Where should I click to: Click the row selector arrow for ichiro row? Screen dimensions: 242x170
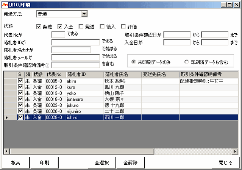[6, 117]
